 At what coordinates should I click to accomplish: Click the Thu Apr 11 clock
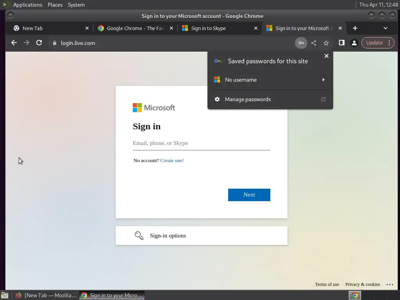coord(379,5)
